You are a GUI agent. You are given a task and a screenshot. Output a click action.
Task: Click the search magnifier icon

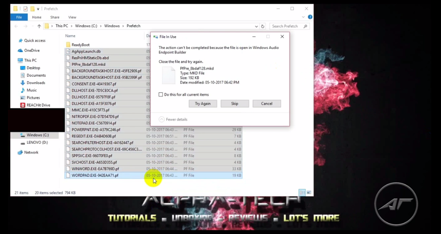[x=305, y=26]
